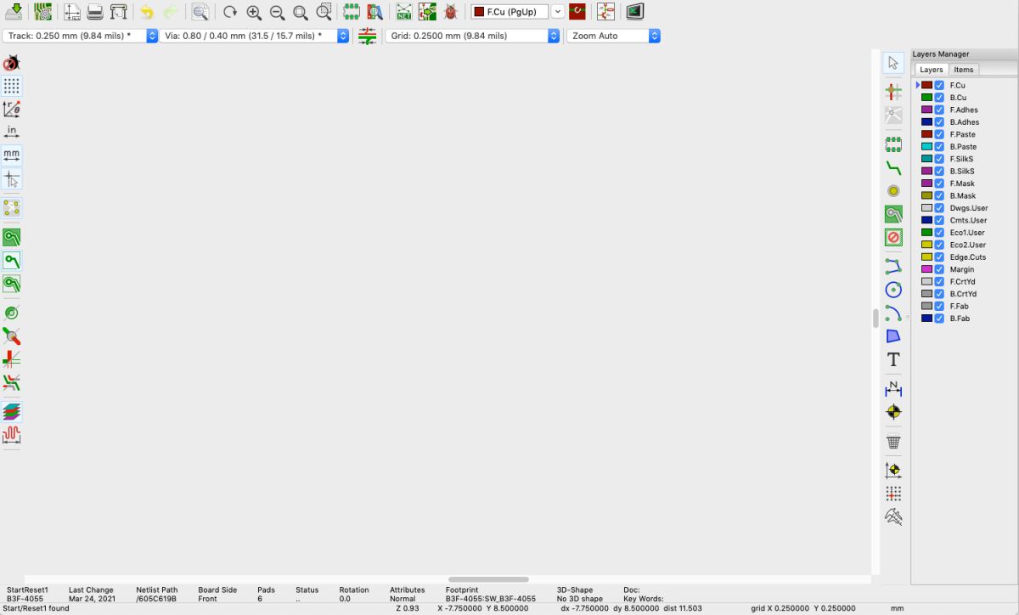1019x615 pixels.
Task: Open Eeschema schematic editor icon
Action: (605, 12)
